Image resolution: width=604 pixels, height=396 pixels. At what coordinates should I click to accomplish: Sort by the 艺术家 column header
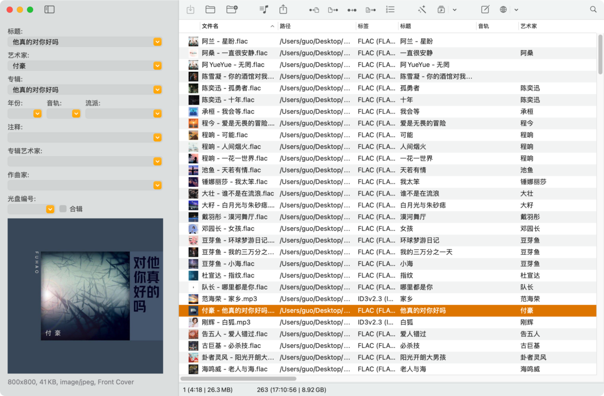[558, 26]
